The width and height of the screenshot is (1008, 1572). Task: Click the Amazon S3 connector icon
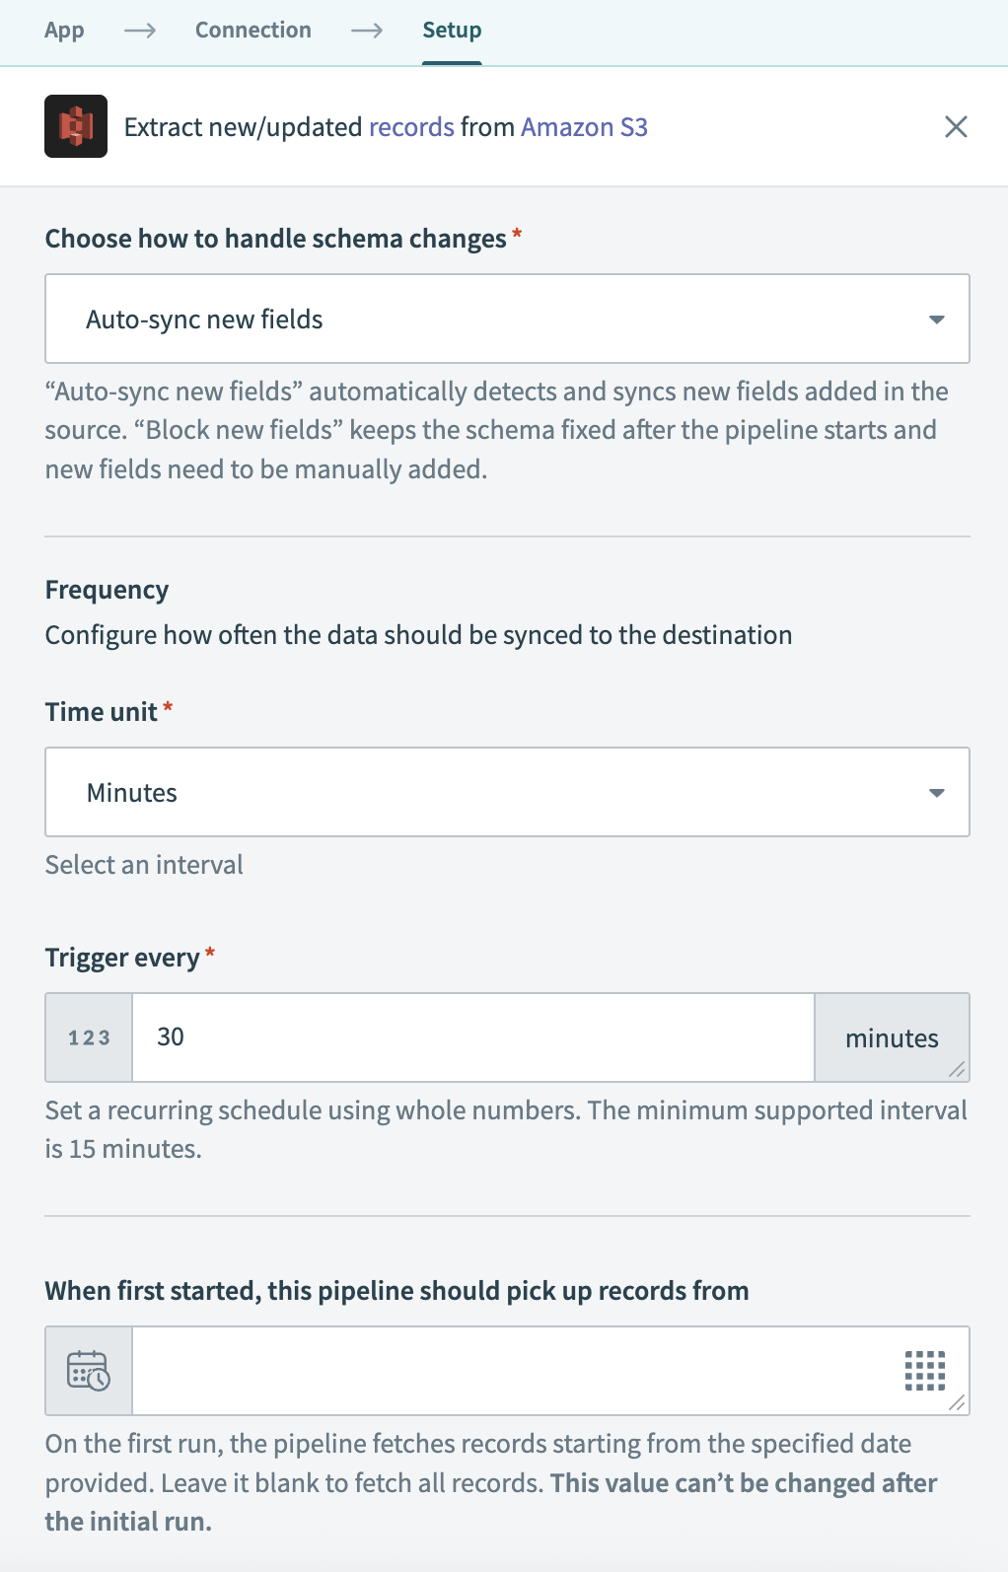click(75, 126)
